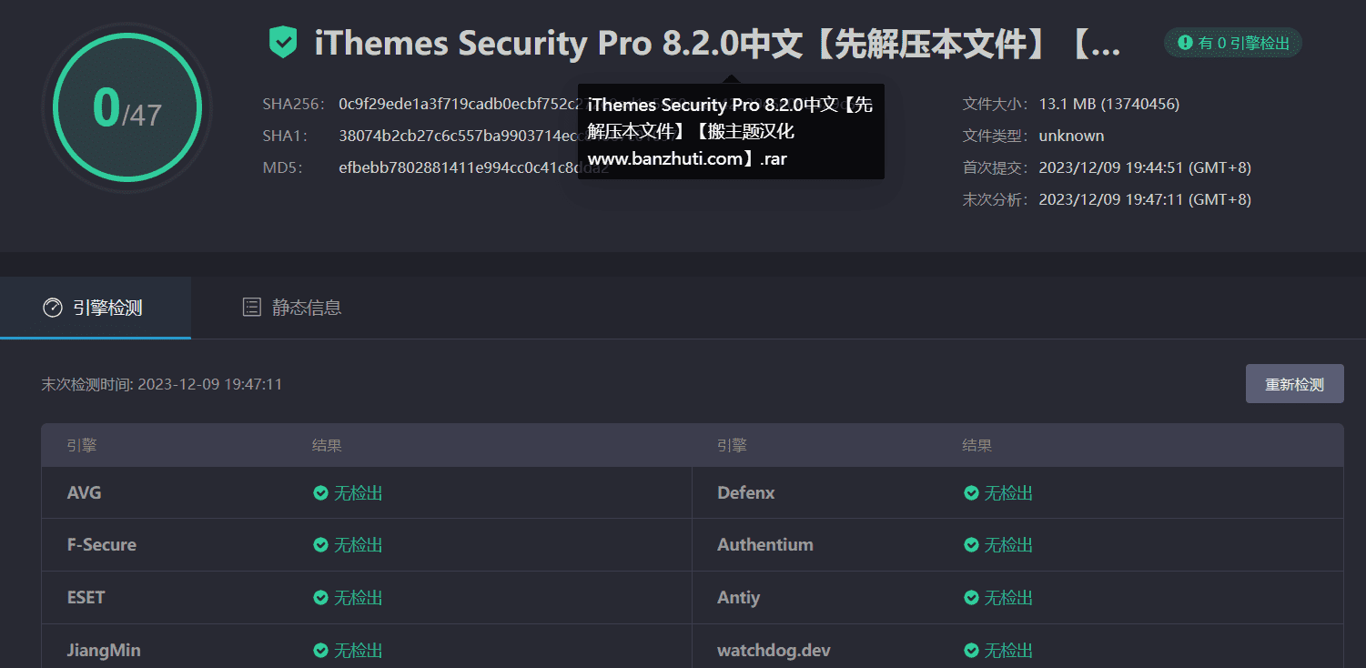Image resolution: width=1366 pixels, height=668 pixels.
Task: Click the 首次提交 timestamp 19:44:51
Action: (x=1145, y=167)
